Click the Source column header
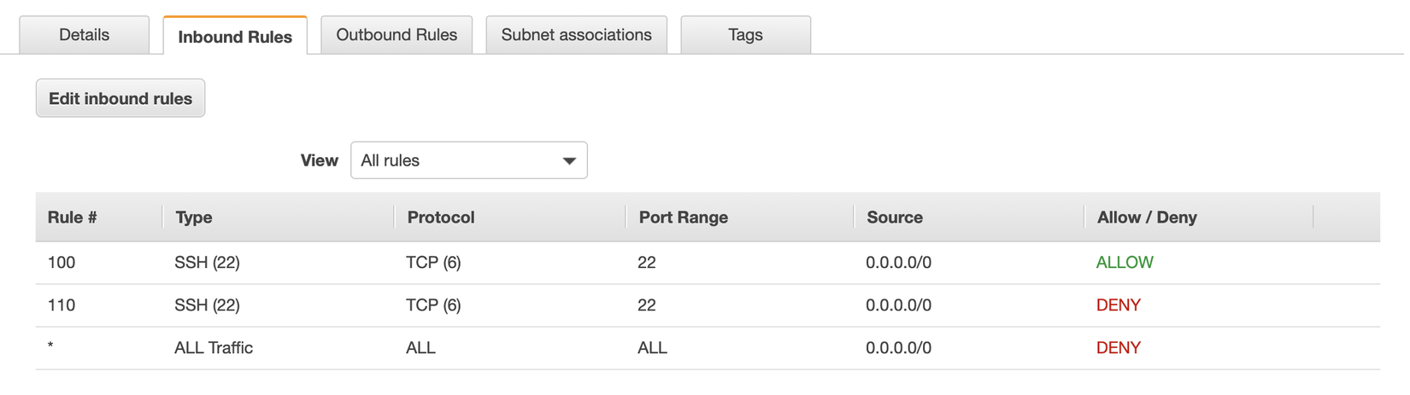 (895, 218)
